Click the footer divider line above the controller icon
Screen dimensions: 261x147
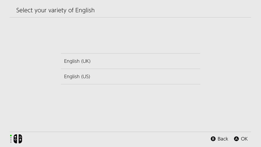click(130, 132)
